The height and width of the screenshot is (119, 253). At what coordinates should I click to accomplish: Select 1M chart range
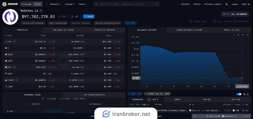pos(238,35)
